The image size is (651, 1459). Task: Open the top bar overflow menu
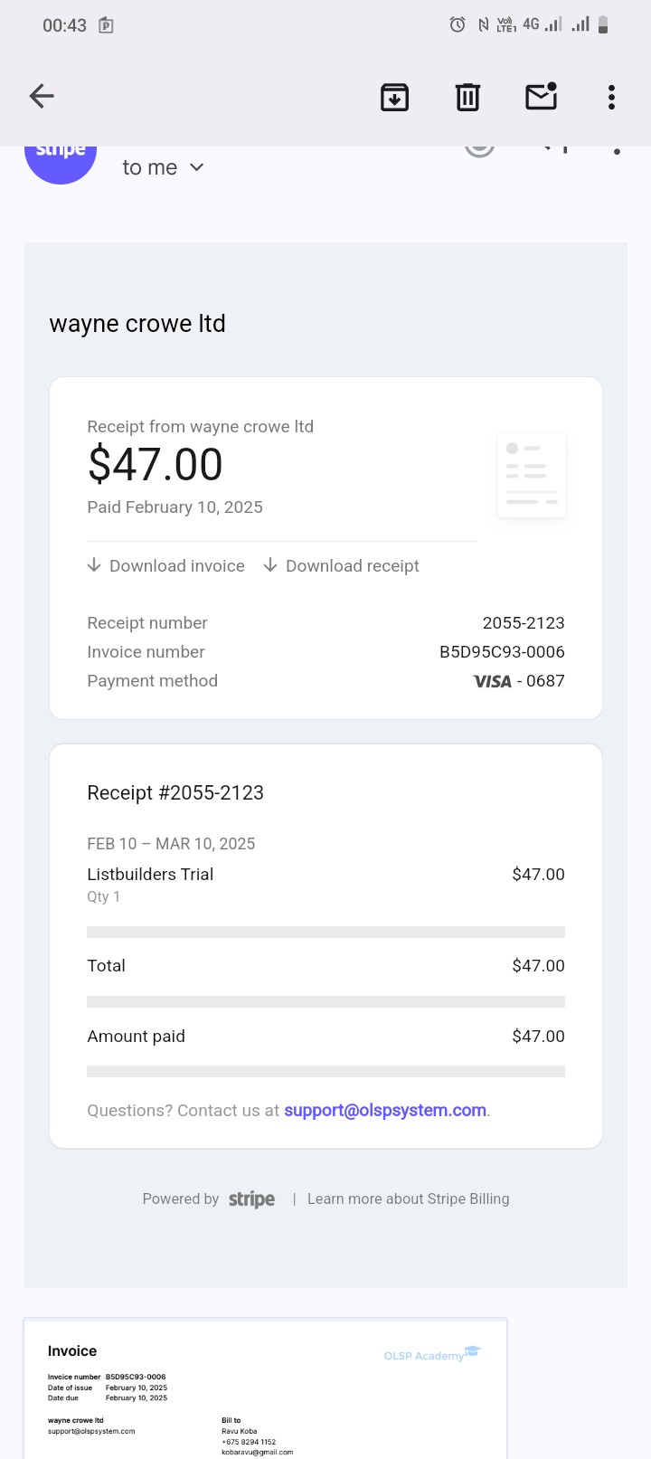(612, 97)
